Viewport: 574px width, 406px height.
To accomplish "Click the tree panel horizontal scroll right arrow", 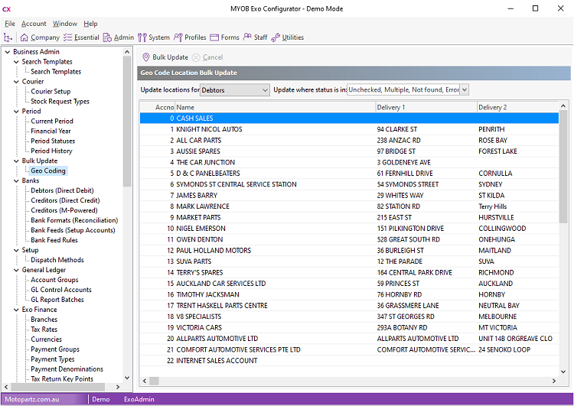I will point(118,387).
